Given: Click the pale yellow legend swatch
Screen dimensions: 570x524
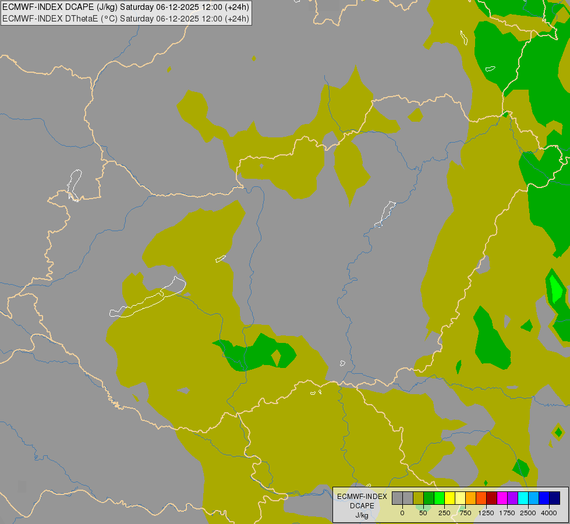Looking at the screenshot, I should 460,498.
